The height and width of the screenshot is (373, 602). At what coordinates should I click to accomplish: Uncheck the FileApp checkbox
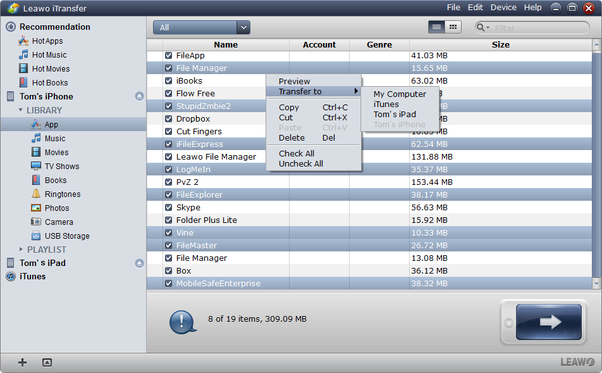[168, 55]
